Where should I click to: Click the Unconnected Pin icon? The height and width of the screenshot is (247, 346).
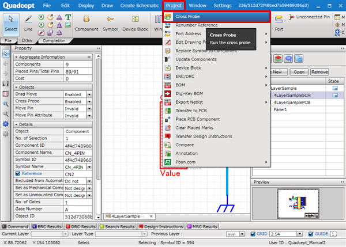click(x=292, y=17)
